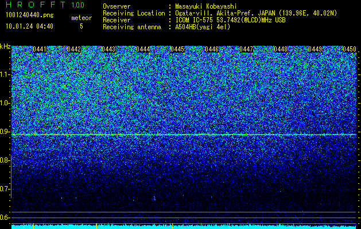Click the Ovserver label

pyautogui.click(x=117, y=6)
